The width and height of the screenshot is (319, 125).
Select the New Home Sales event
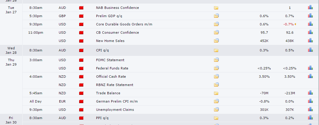click(110, 41)
